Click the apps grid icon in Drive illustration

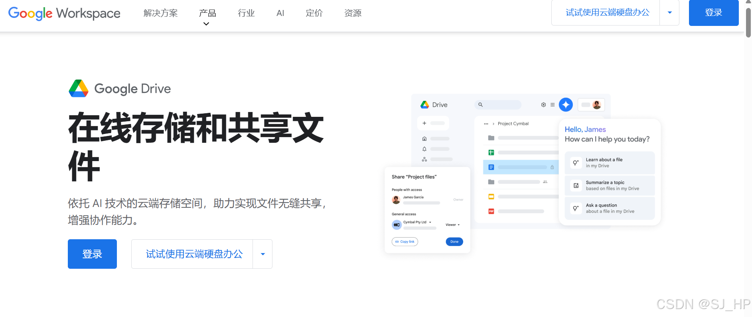click(x=553, y=105)
